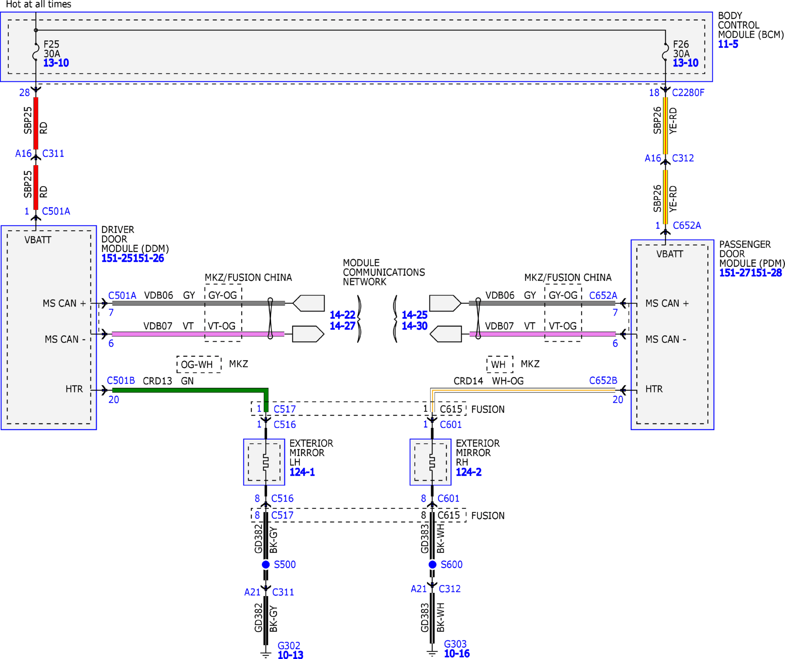Click the F26 30A fuse symbol
Screen dimensions: 785x659
(x=665, y=52)
